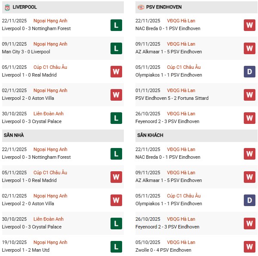Click the PSV Eindhoven club crest icon

141,7
